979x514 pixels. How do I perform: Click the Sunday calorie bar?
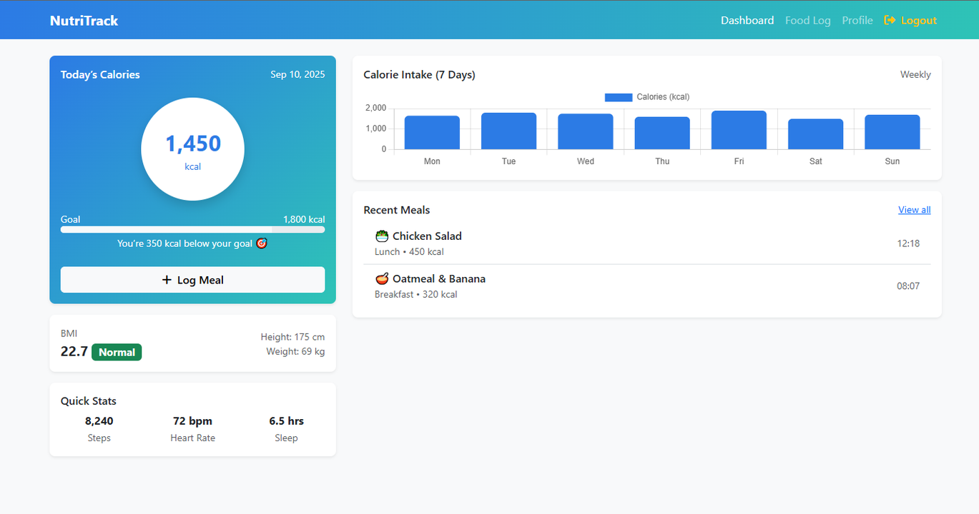tap(892, 132)
